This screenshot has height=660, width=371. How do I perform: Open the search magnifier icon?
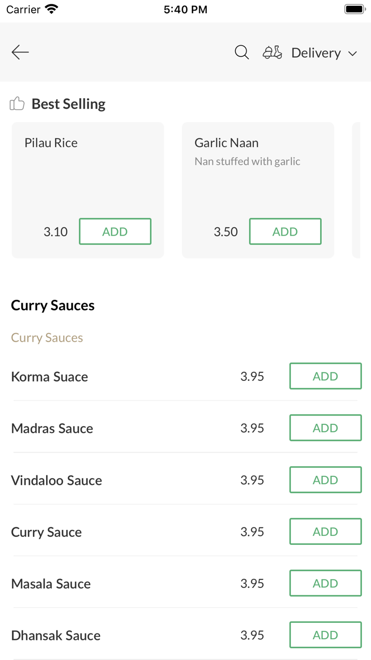click(242, 53)
